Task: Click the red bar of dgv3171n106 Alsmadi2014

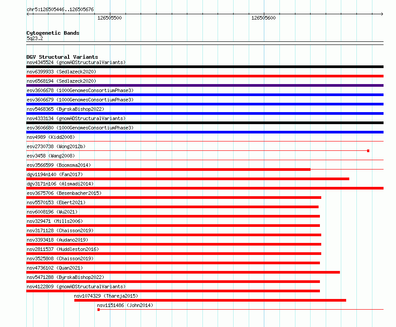Action: coord(205,188)
